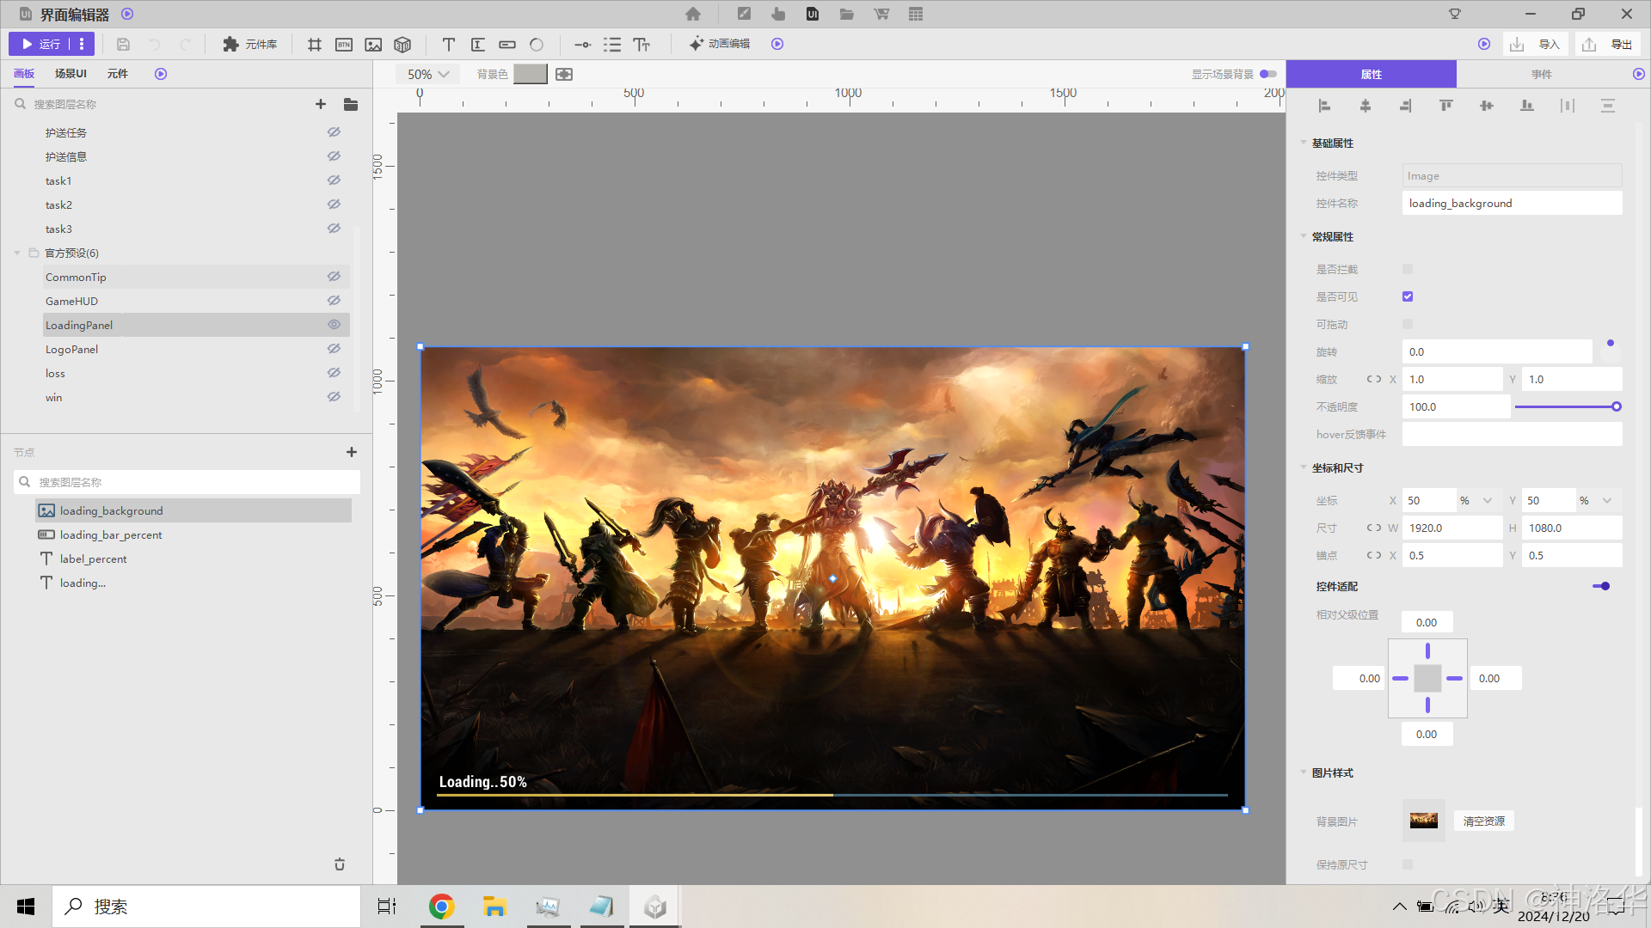Switch to the 场景UI tab

(71, 74)
